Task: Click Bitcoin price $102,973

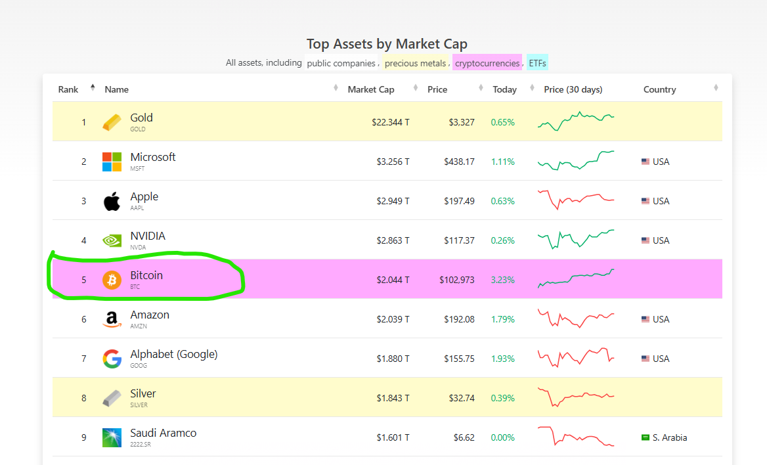Action: [x=457, y=280]
